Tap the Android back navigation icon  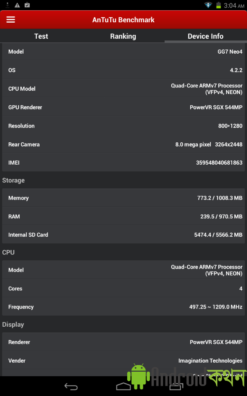pyautogui.click(x=71, y=387)
